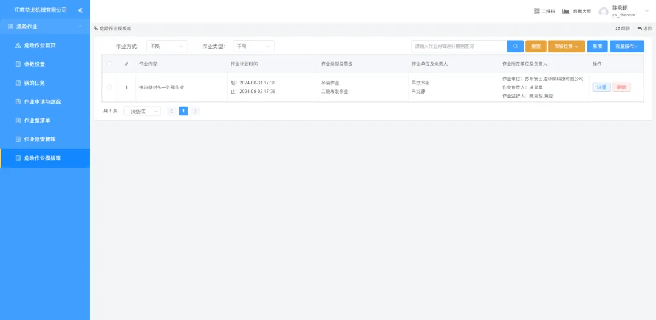Toggle the select-all checkbox in table header
The height and width of the screenshot is (320, 656).
click(x=109, y=64)
